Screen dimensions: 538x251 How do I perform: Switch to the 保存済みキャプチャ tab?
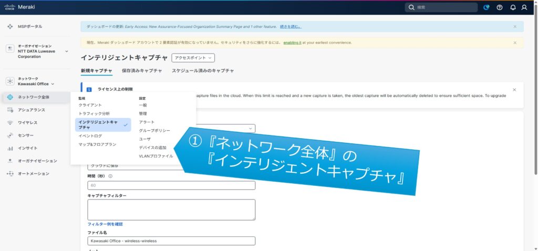pos(141,70)
